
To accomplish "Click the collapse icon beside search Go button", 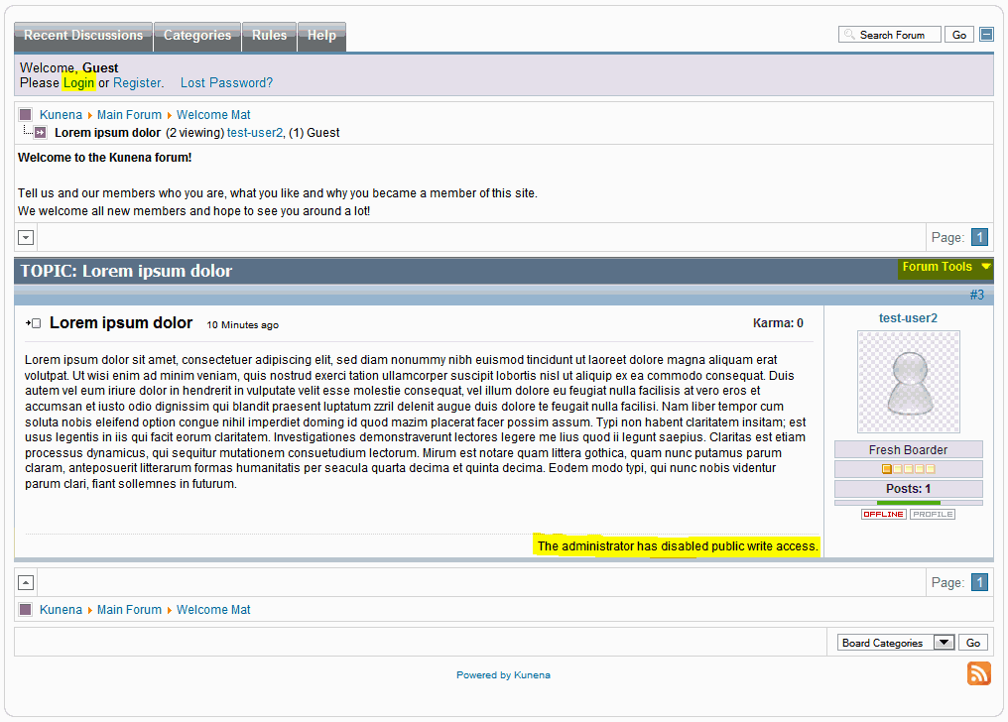I will (986, 35).
